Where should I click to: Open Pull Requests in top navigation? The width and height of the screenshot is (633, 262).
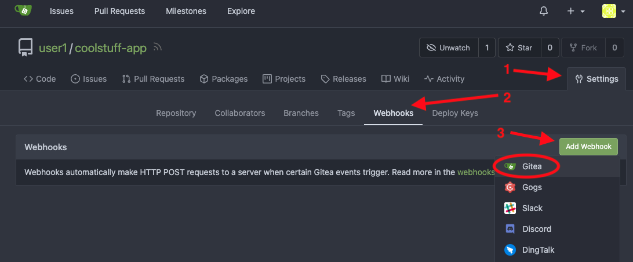tap(119, 12)
